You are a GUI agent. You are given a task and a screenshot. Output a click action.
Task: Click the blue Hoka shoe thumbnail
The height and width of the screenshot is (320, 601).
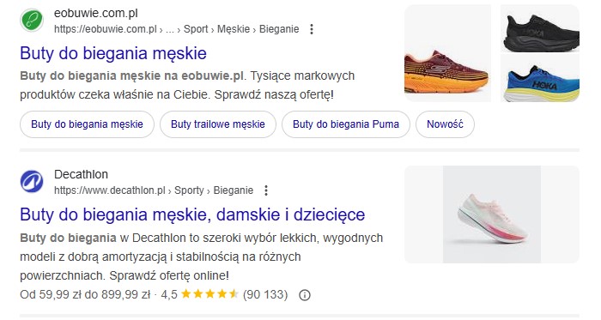coord(540,78)
